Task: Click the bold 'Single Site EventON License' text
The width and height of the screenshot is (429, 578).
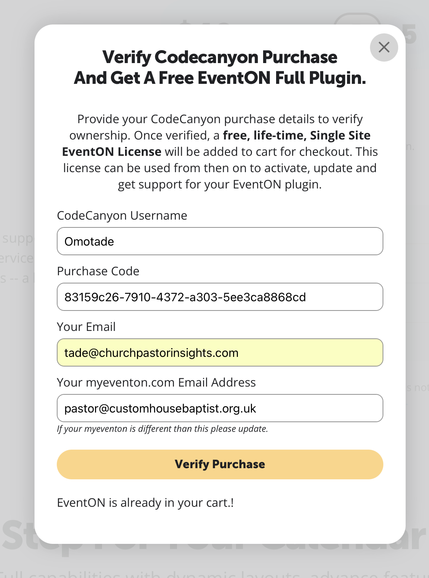Action: (216, 144)
